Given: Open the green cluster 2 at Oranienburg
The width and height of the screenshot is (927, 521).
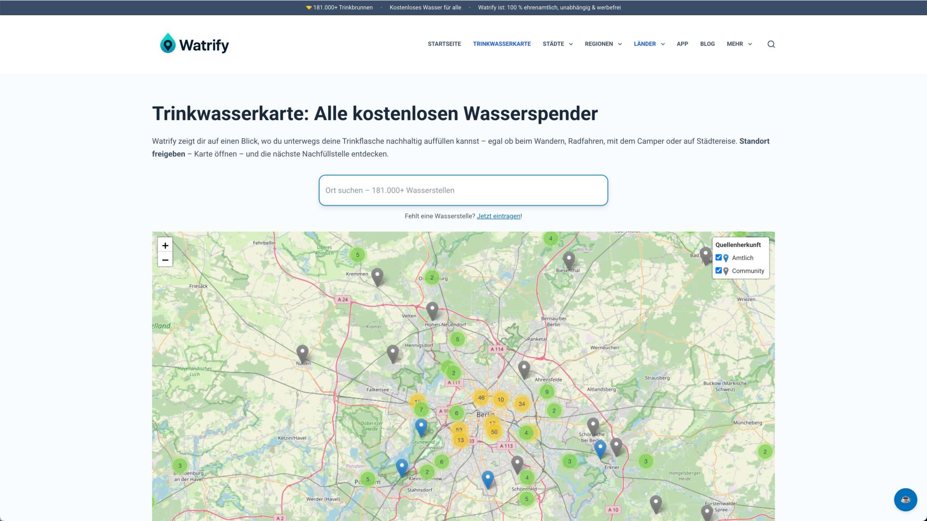Looking at the screenshot, I should (x=432, y=278).
